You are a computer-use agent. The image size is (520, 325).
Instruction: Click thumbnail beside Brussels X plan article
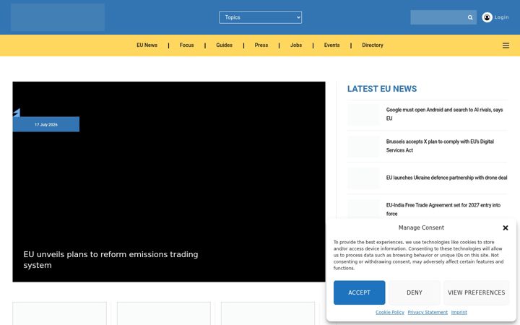click(363, 147)
